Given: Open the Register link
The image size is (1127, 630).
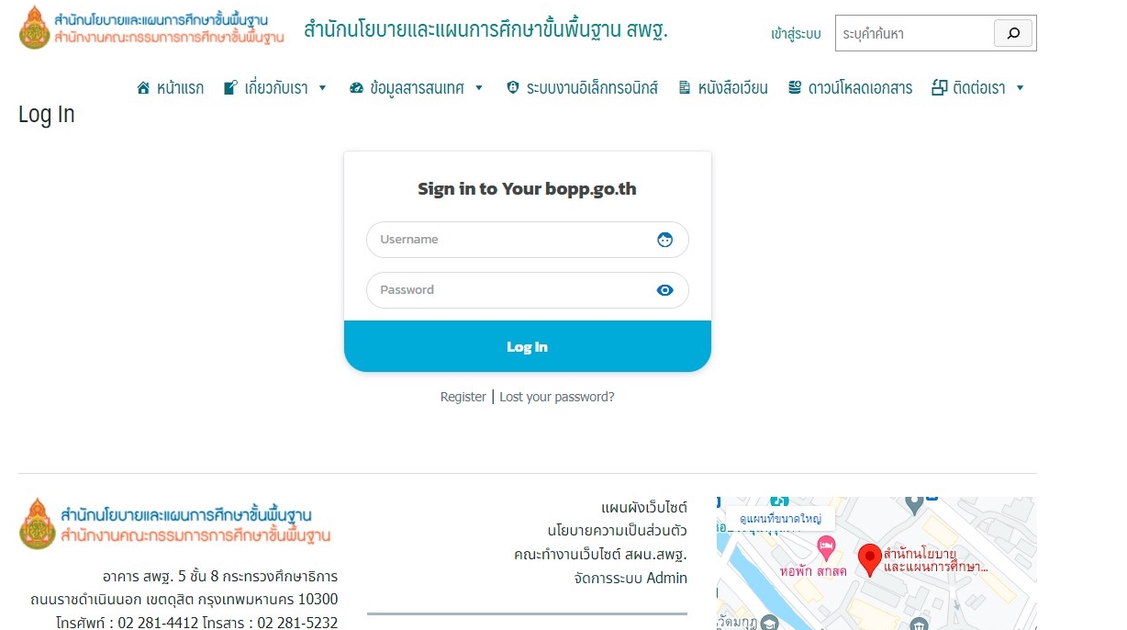Looking at the screenshot, I should [463, 397].
